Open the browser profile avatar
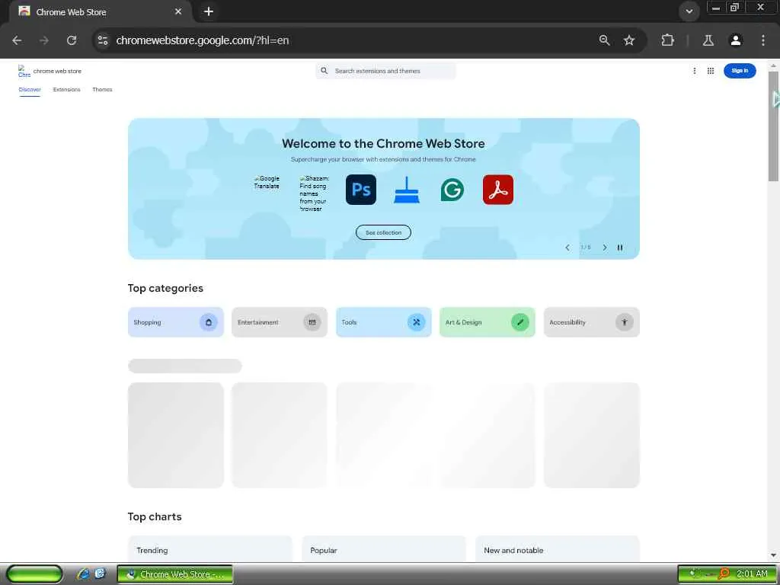The height and width of the screenshot is (585, 780). (x=736, y=40)
